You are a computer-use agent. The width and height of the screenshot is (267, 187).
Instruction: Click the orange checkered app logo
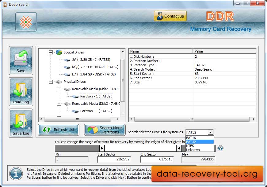tap(26, 22)
